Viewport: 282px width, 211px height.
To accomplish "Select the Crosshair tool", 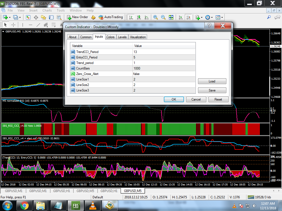I will click(x=13, y=25).
